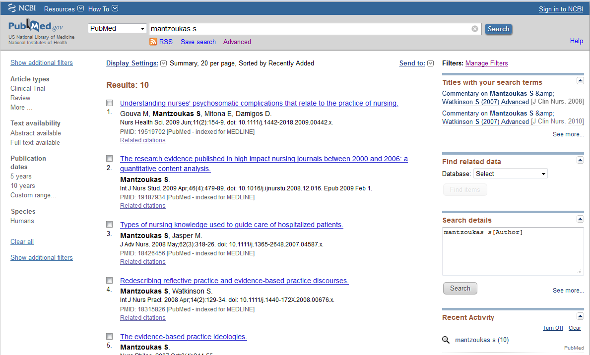Check the box for result 2 on research evidence
Screen dimensions: 590x355
click(x=110, y=159)
